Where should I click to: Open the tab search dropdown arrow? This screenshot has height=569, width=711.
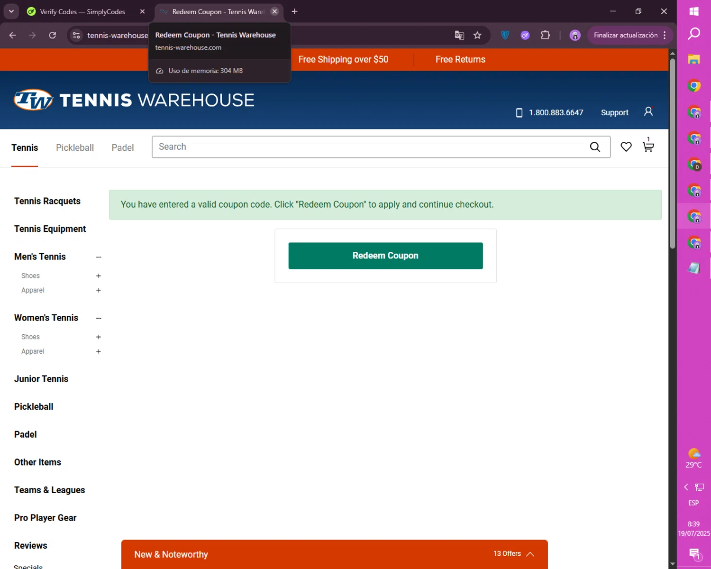click(x=11, y=11)
